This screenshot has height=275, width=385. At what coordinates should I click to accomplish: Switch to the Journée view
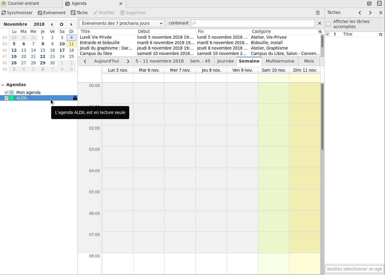[225, 61]
